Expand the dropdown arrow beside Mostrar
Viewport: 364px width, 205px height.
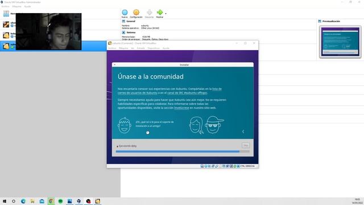(x=166, y=14)
